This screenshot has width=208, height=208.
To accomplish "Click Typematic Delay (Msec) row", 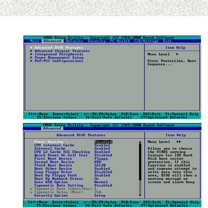I will coord(65,192).
